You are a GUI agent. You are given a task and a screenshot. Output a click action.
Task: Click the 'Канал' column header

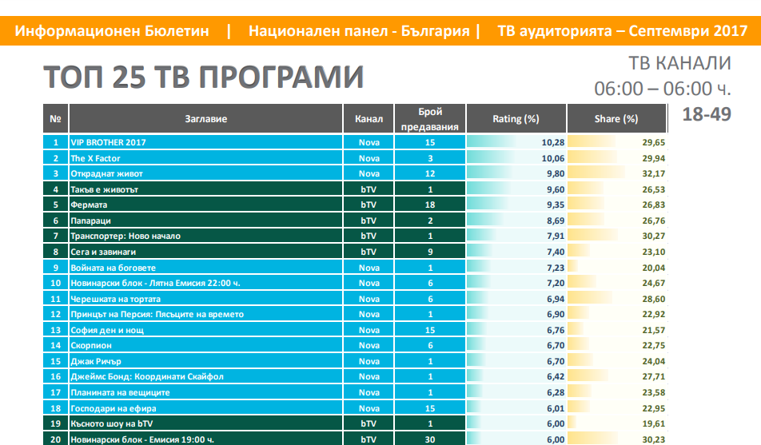coord(369,119)
